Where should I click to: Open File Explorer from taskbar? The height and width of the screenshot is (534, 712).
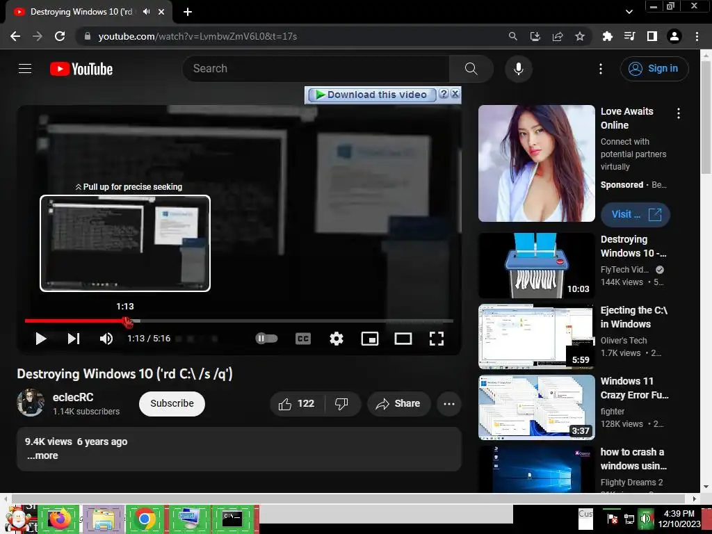[x=103, y=519]
